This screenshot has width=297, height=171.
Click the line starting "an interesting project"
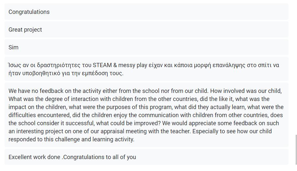(140, 131)
